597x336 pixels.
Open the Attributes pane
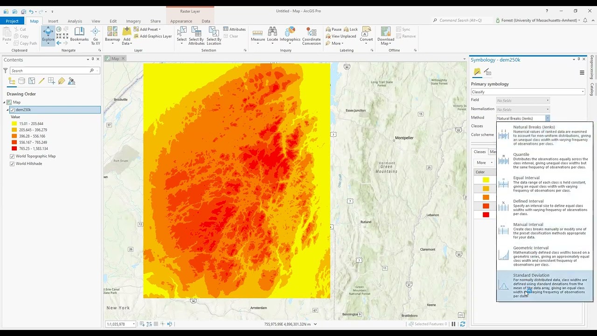[234, 29]
